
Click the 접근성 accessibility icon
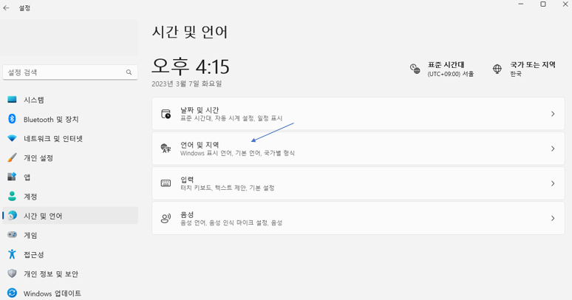pos(12,254)
